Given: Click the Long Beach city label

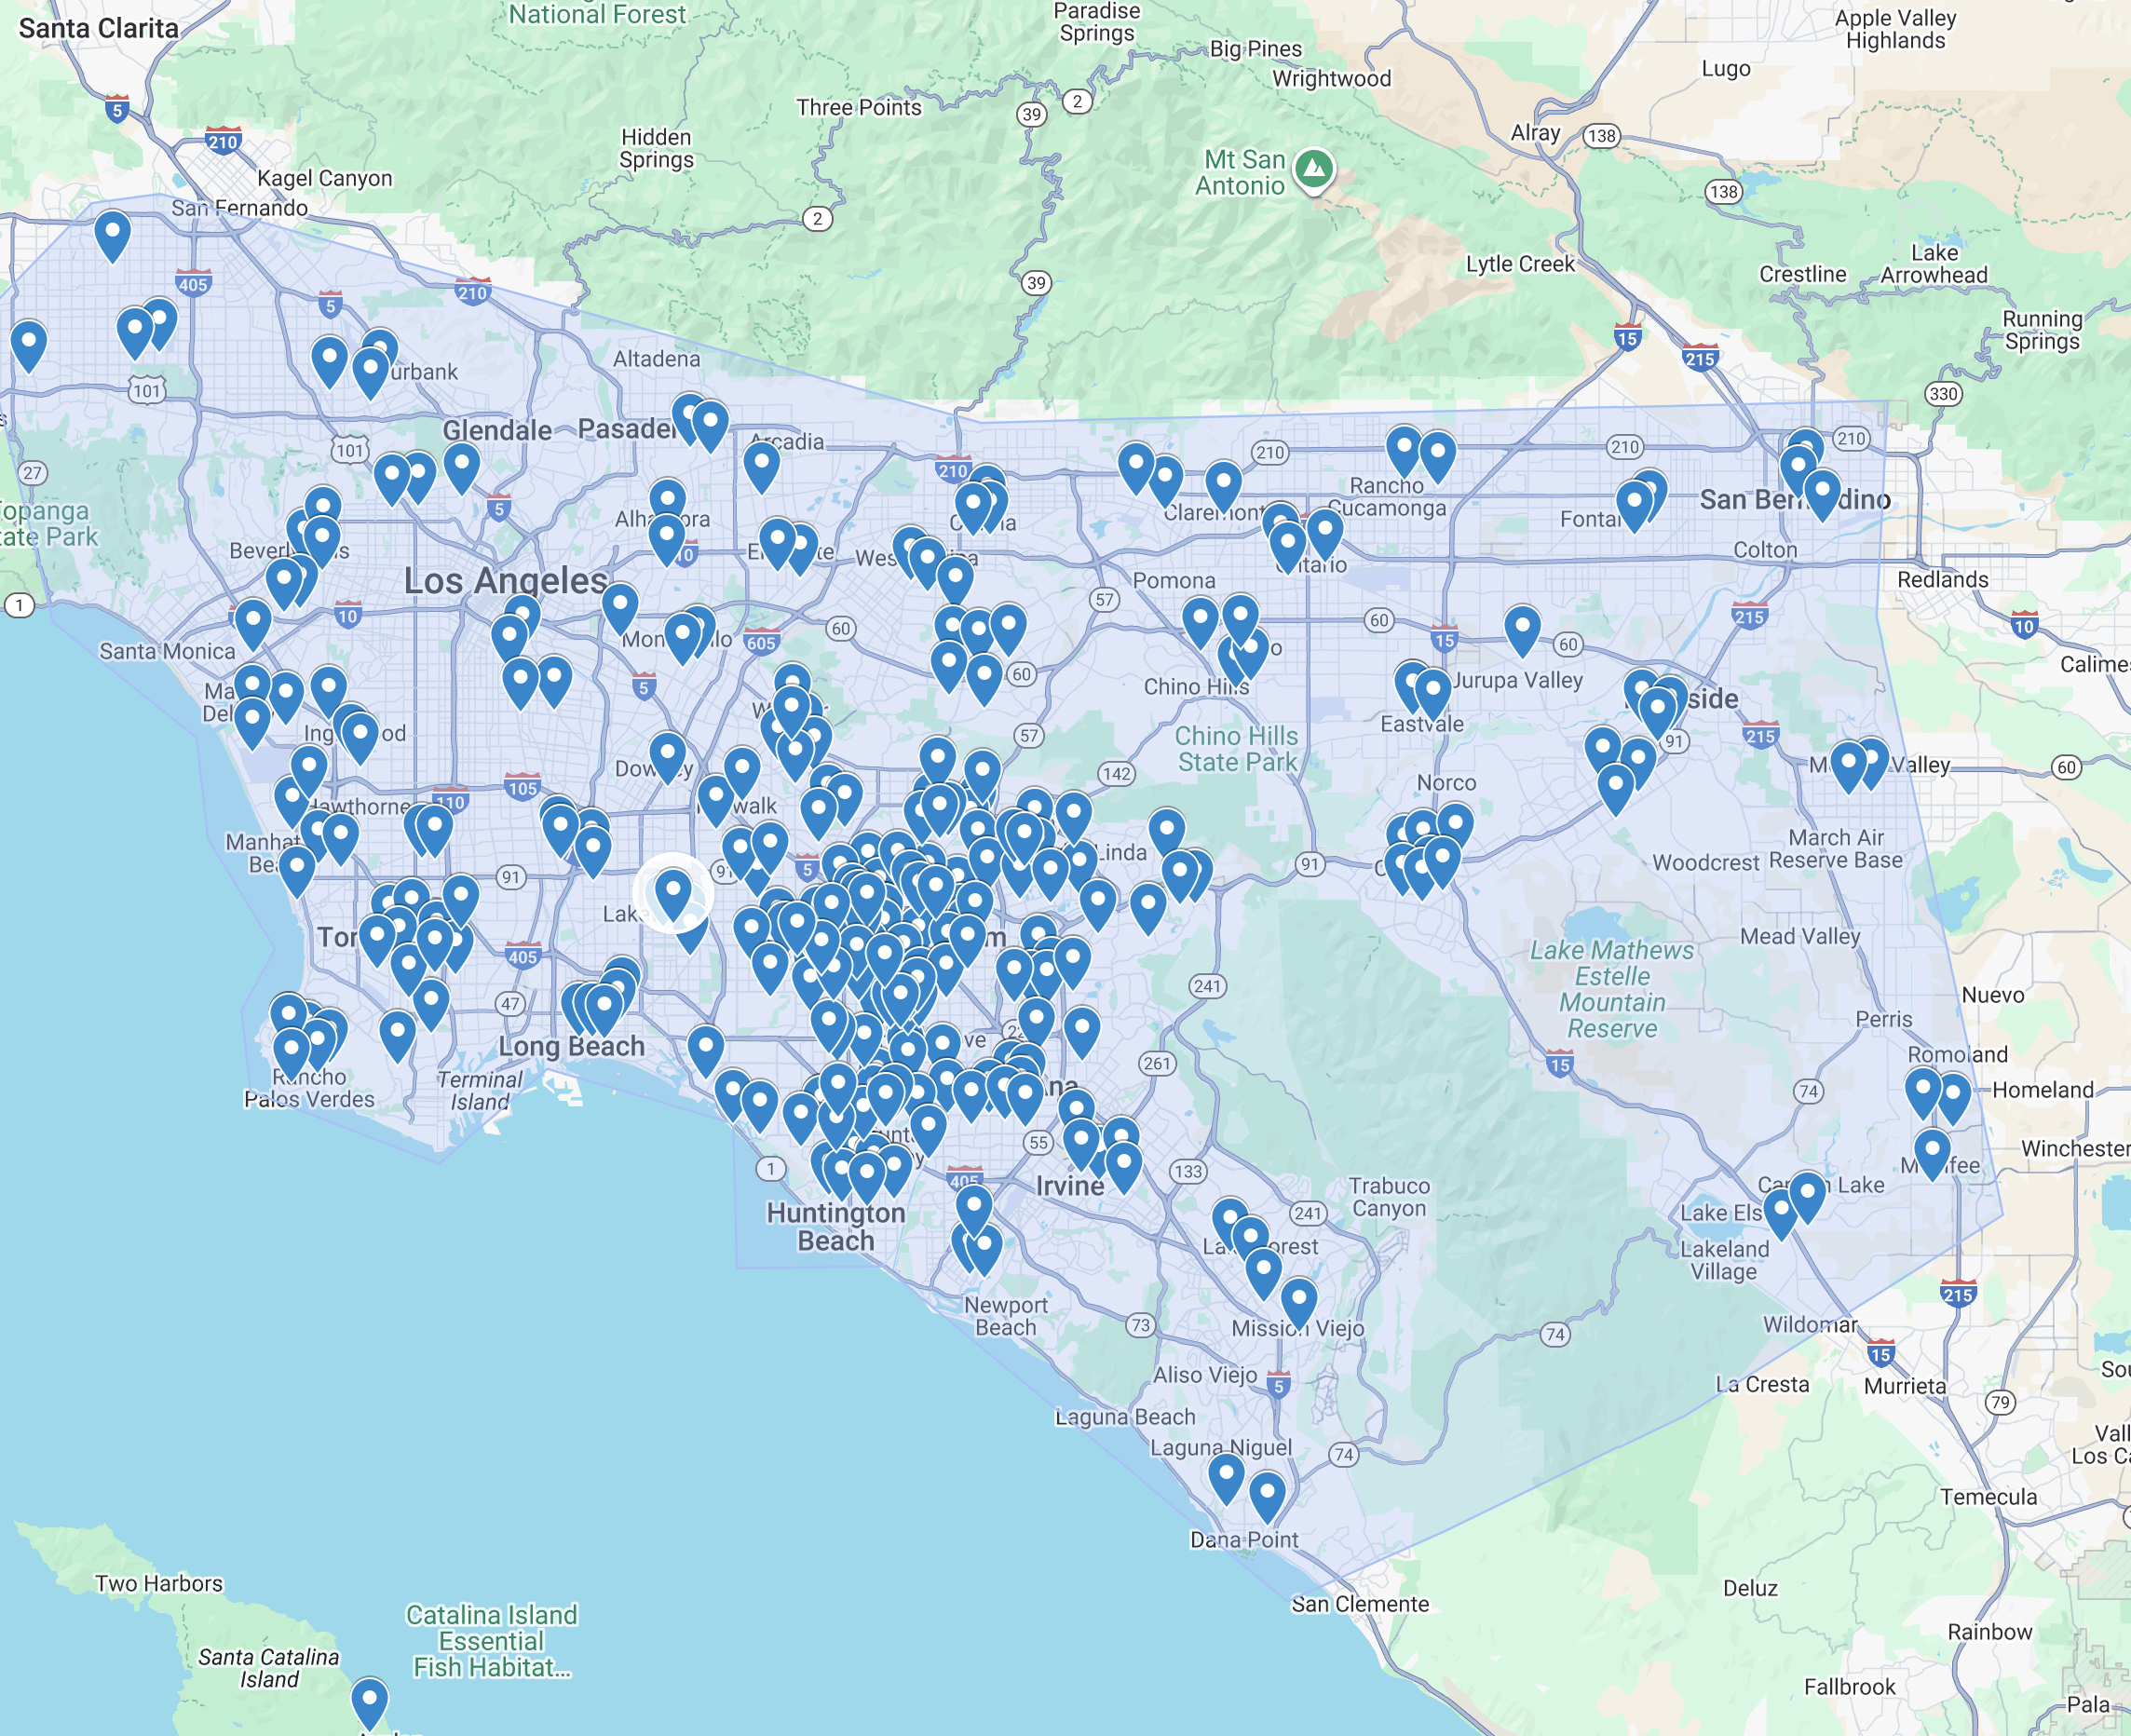Looking at the screenshot, I should click(x=571, y=1046).
